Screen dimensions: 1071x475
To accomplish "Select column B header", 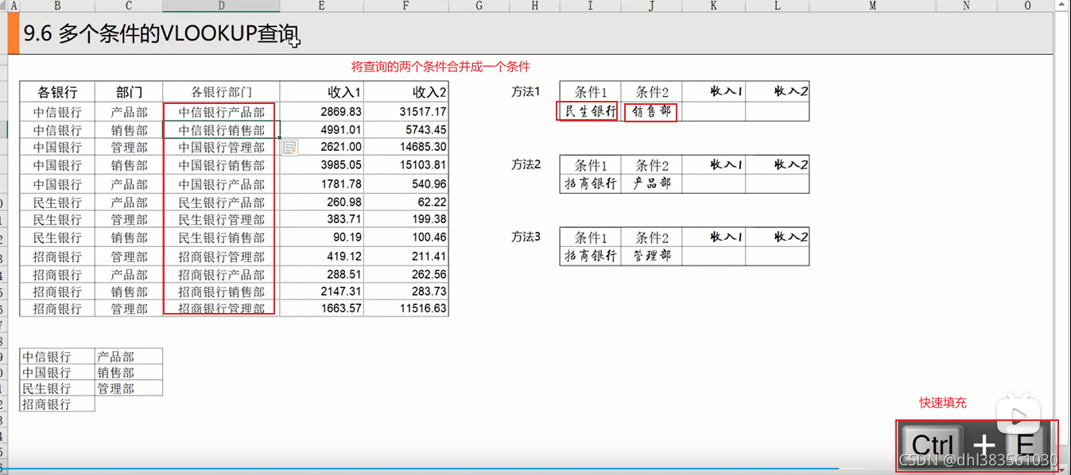I will coord(57,6).
